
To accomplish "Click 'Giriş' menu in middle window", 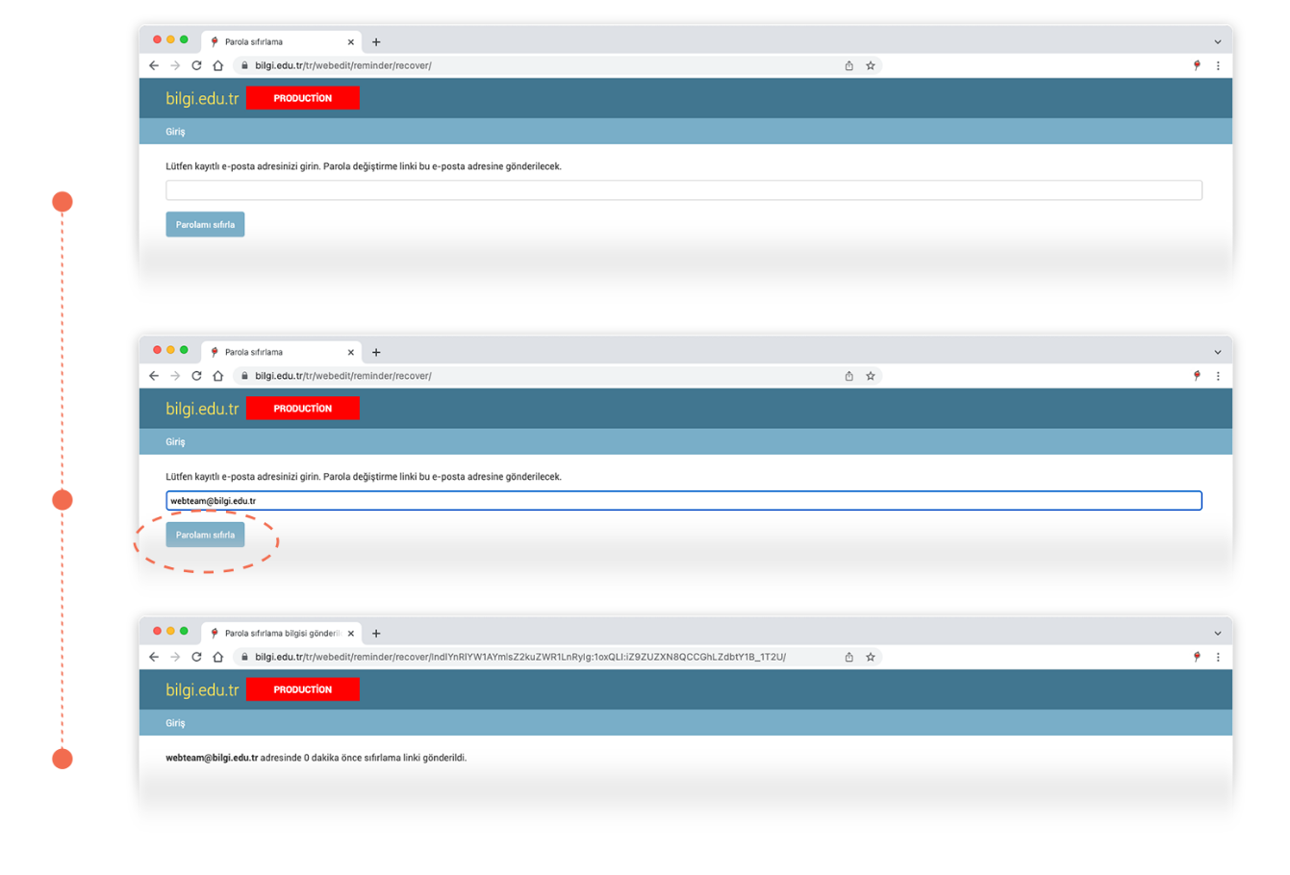I will pyautogui.click(x=175, y=442).
